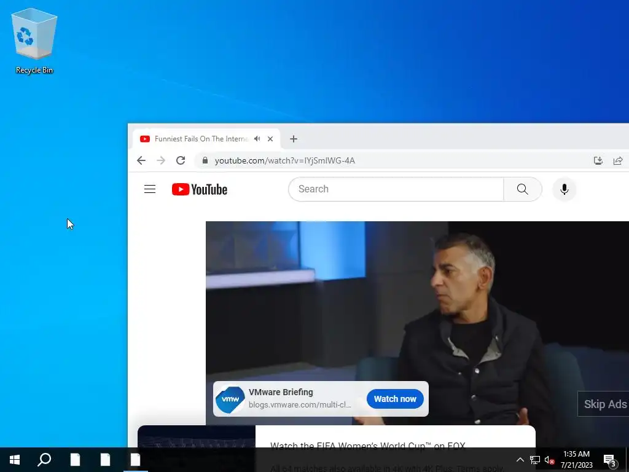The width and height of the screenshot is (629, 472).
Task: Click the FIFA banner thumbnail image
Action: [197, 437]
